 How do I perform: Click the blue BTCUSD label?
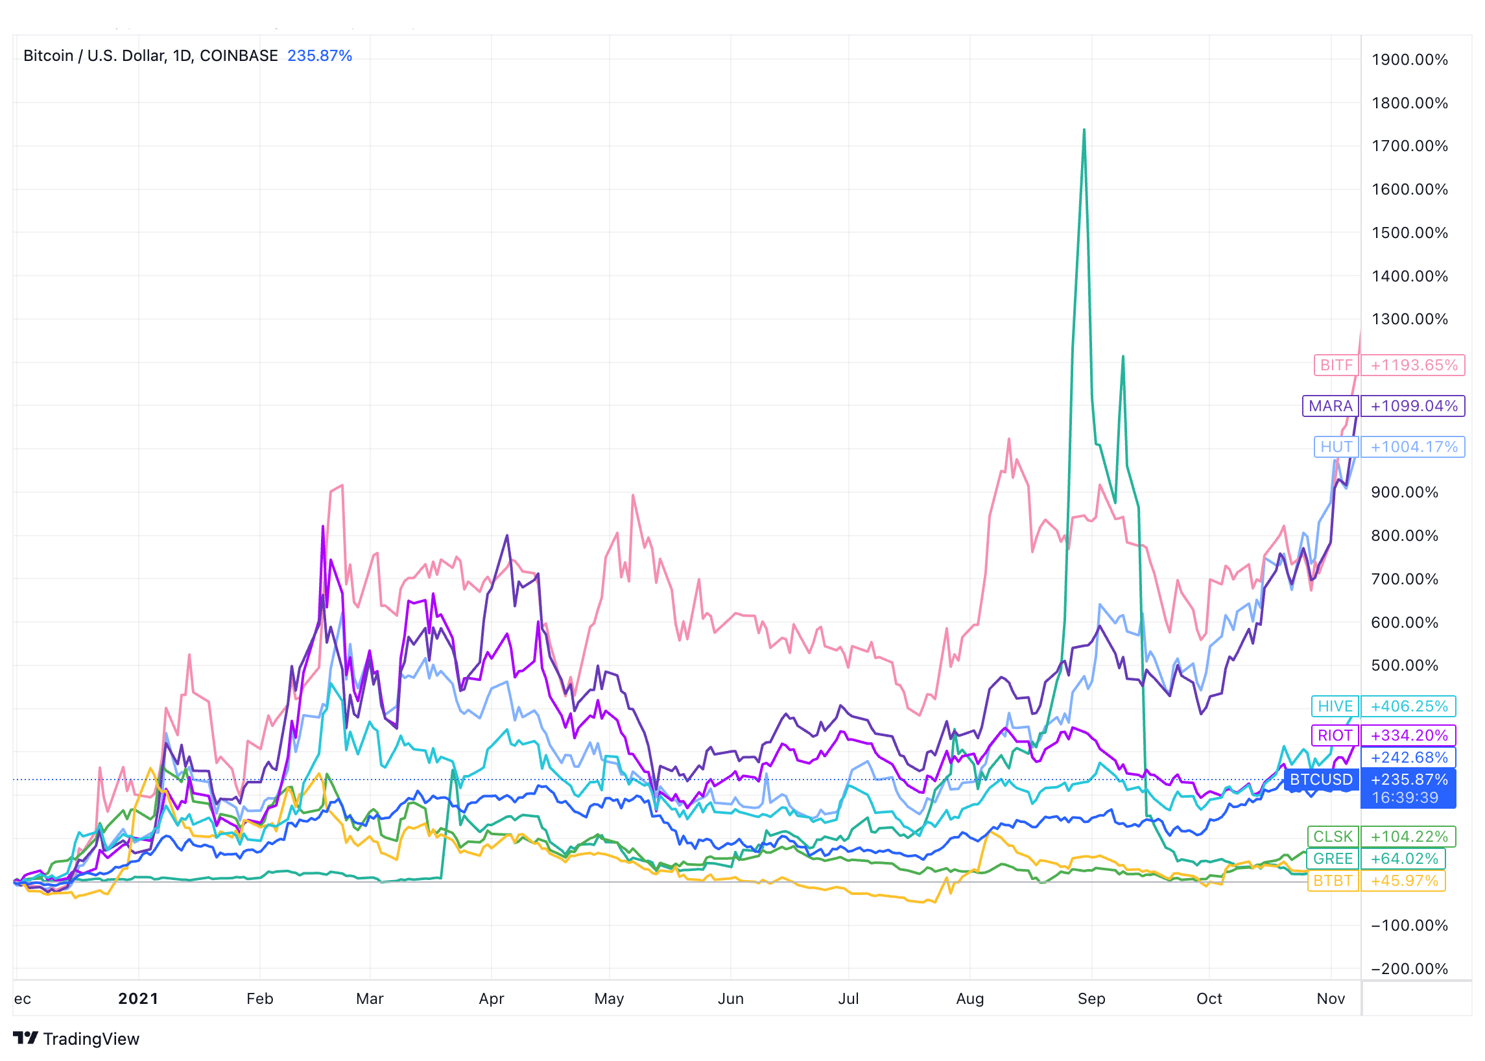1320,780
